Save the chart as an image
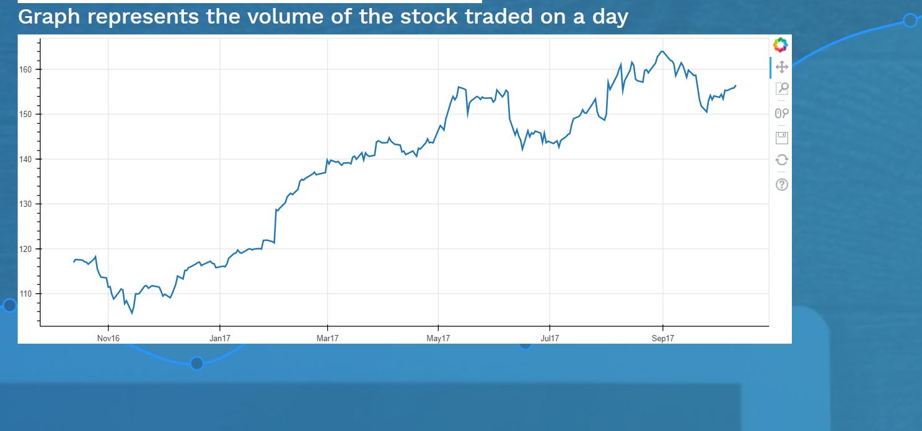Image resolution: width=922 pixels, height=431 pixels. (781, 137)
